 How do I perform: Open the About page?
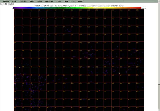(80, 1)
